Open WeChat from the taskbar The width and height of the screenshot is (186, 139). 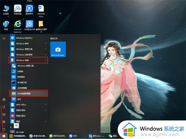[x=113, y=136]
